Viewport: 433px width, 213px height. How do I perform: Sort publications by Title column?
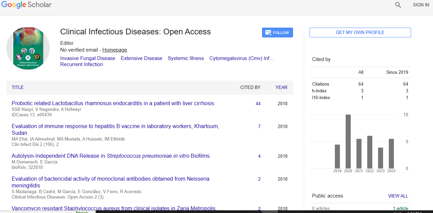pyautogui.click(x=18, y=87)
